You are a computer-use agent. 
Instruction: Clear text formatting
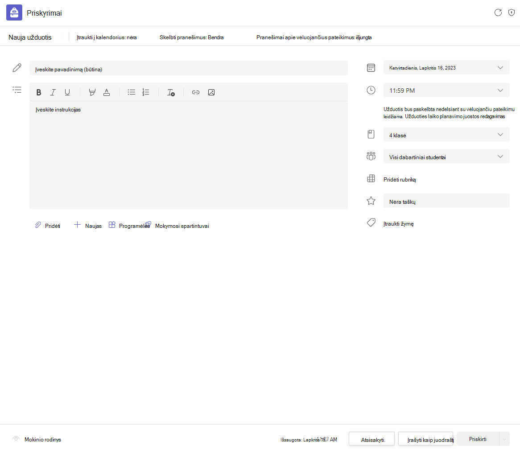pos(171,92)
